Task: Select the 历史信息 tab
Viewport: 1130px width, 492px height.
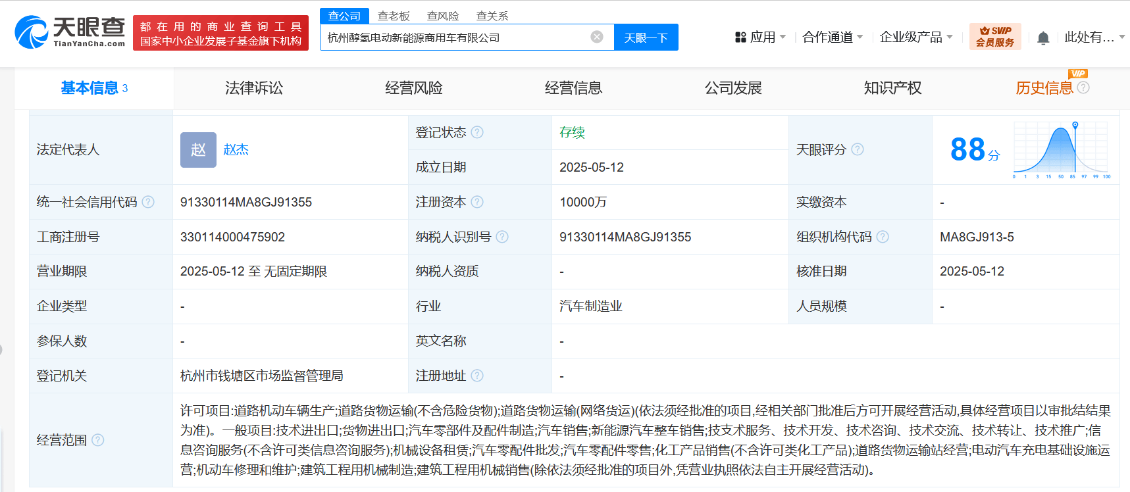Action: [x=1044, y=88]
